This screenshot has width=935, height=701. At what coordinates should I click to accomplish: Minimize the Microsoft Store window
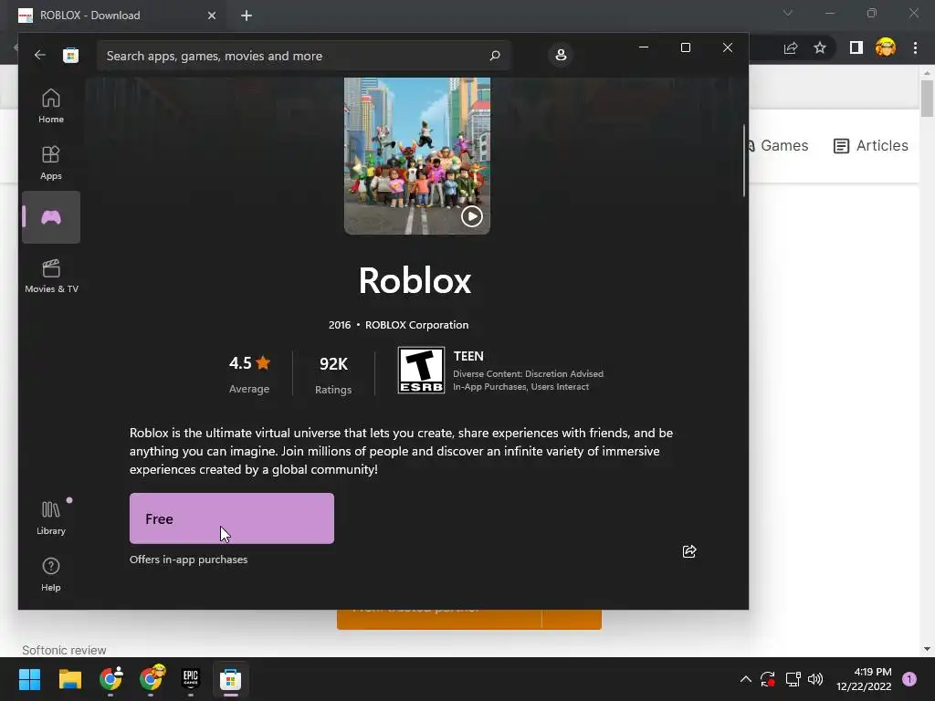pos(644,47)
